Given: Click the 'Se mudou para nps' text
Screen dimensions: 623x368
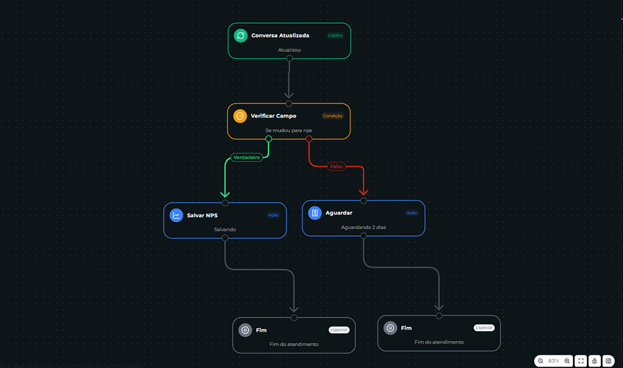Looking at the screenshot, I should click(x=289, y=131).
